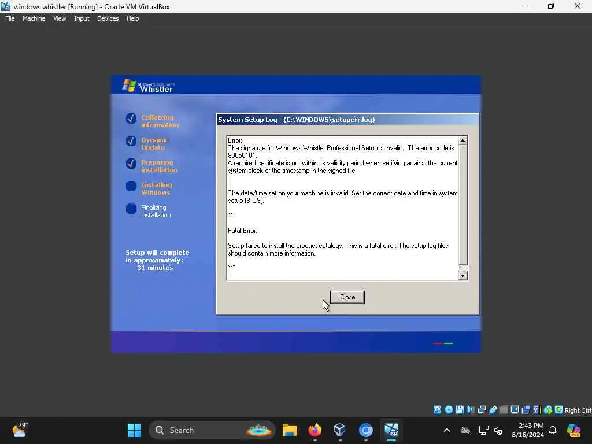Open the File menu
Image resolution: width=592 pixels, height=444 pixels.
pyautogui.click(x=10, y=18)
